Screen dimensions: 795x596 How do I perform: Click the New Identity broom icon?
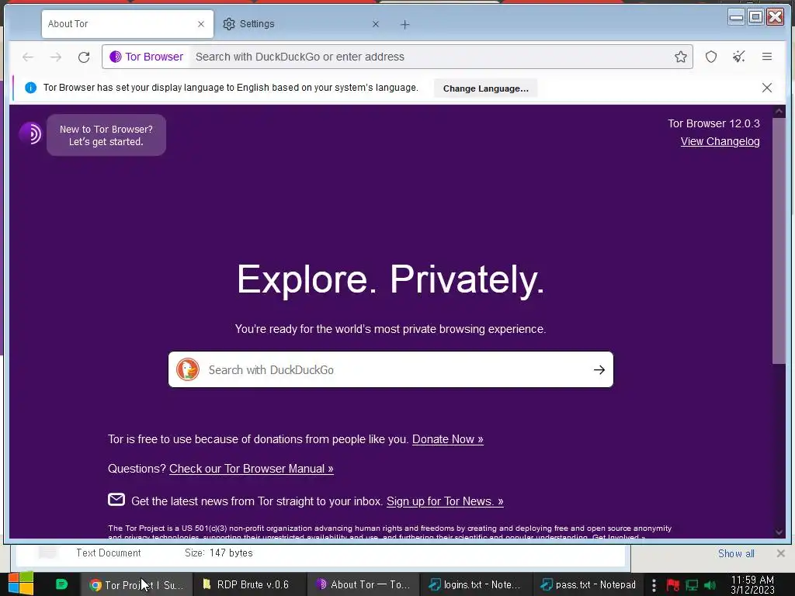[x=739, y=57]
